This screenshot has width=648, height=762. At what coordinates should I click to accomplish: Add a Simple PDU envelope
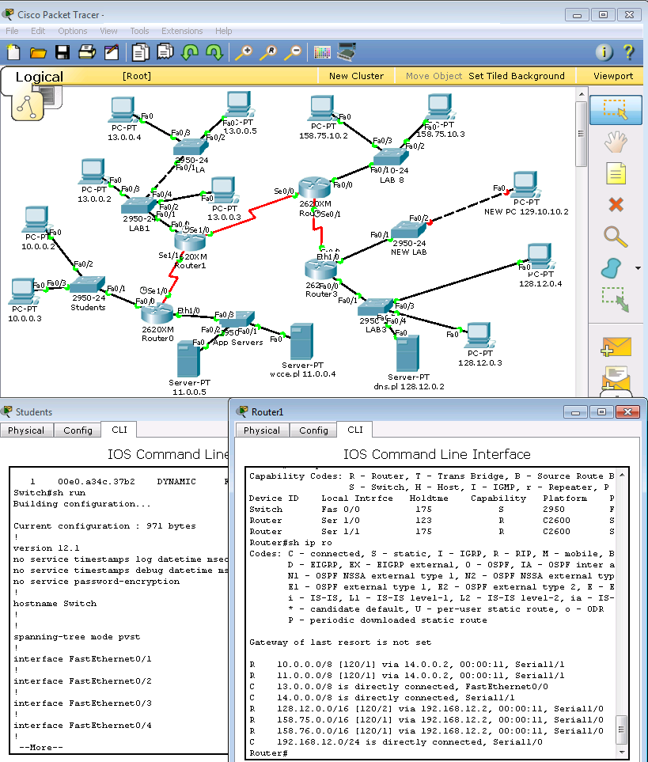[x=616, y=347]
